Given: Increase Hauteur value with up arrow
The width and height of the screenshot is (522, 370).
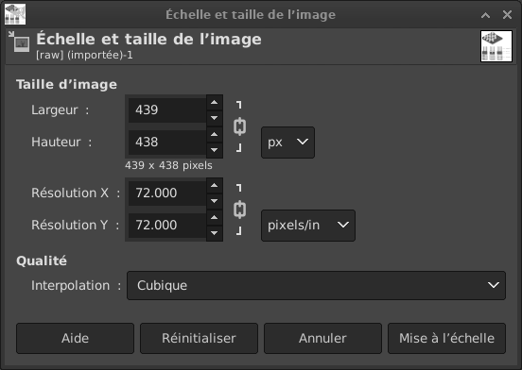Looking at the screenshot, I should pyautogui.click(x=215, y=135).
